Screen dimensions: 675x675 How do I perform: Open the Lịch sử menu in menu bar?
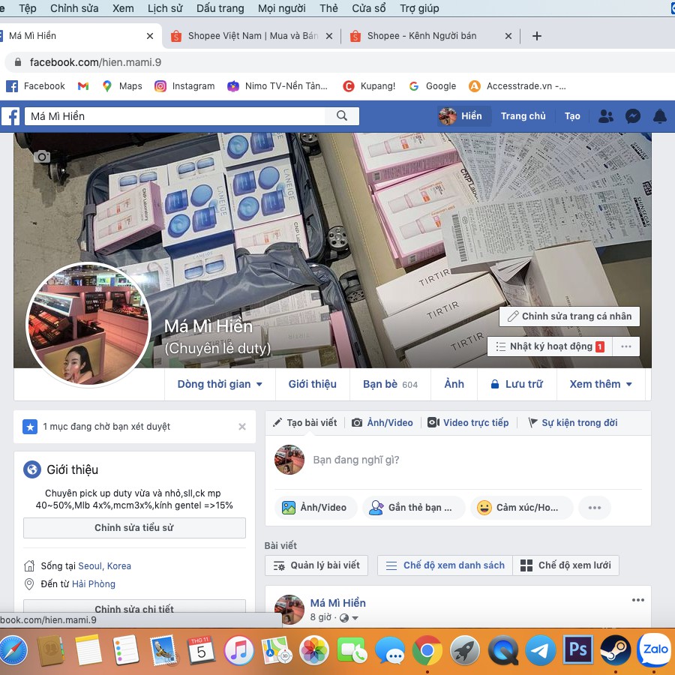[x=163, y=8]
